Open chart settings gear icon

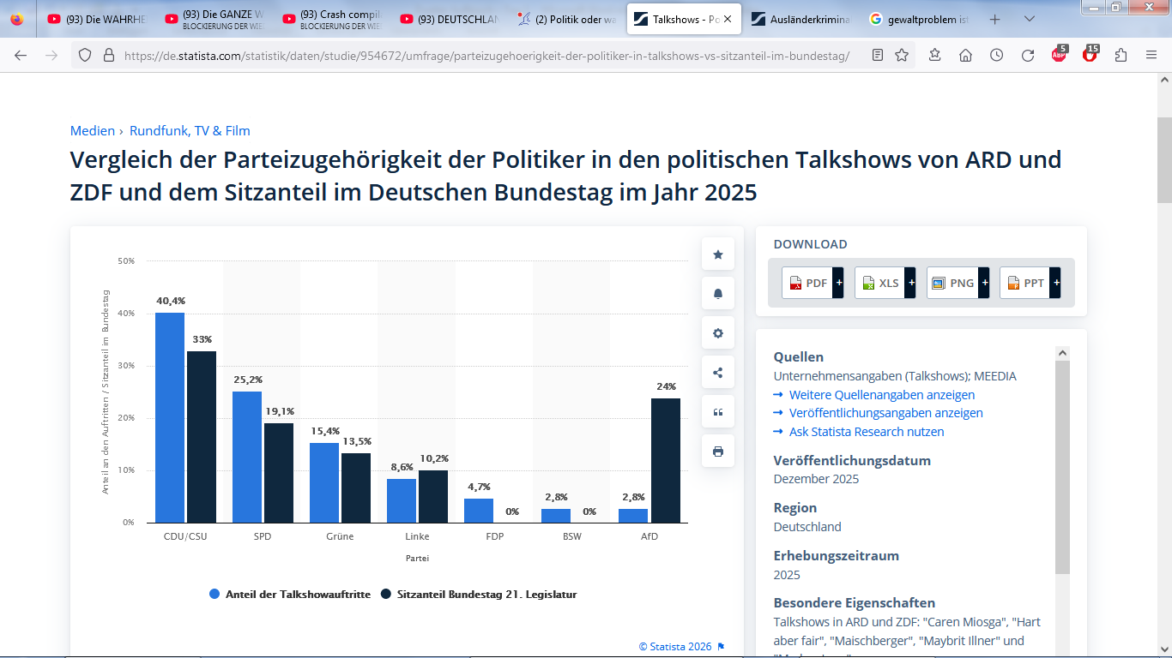click(x=718, y=333)
